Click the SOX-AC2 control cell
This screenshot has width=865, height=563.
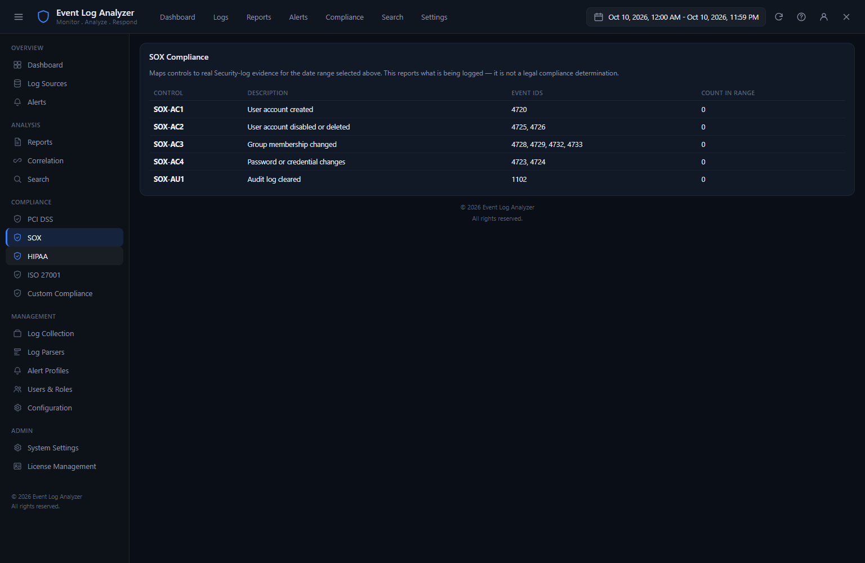tap(168, 127)
